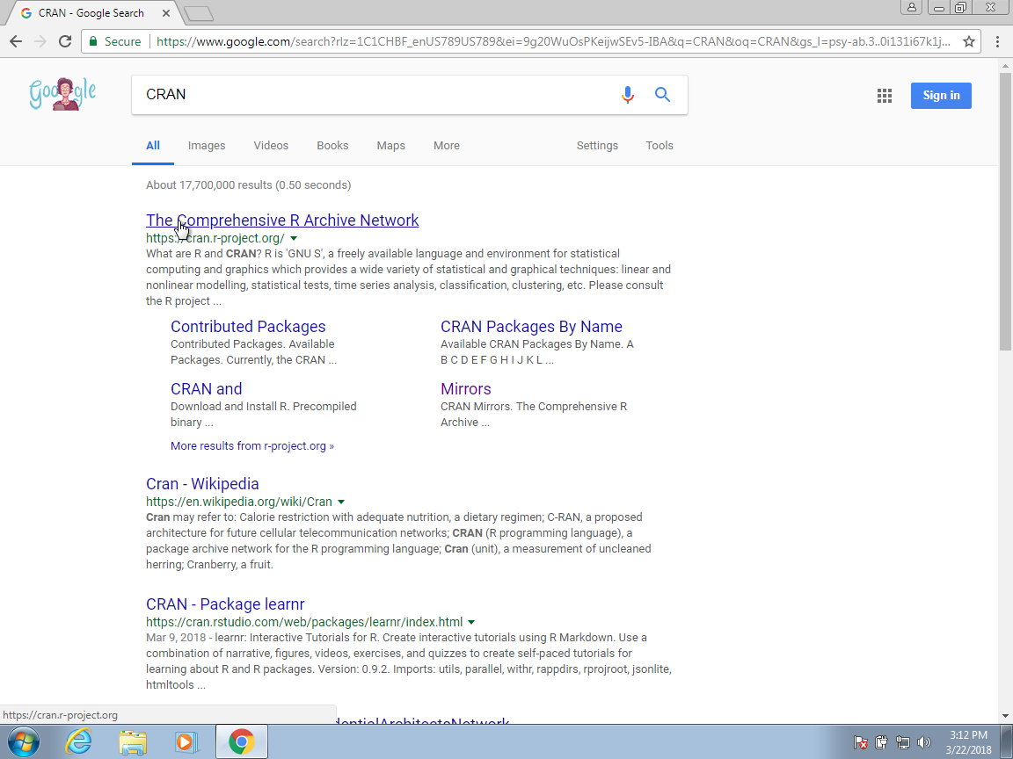Click the blue magnifier search icon
Viewport: 1013px width, 759px height.
pyautogui.click(x=663, y=95)
